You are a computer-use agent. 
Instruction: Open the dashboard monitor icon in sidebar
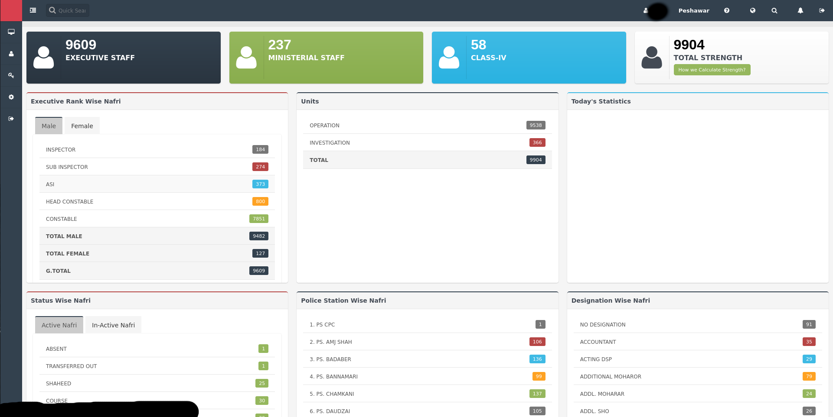point(11,32)
